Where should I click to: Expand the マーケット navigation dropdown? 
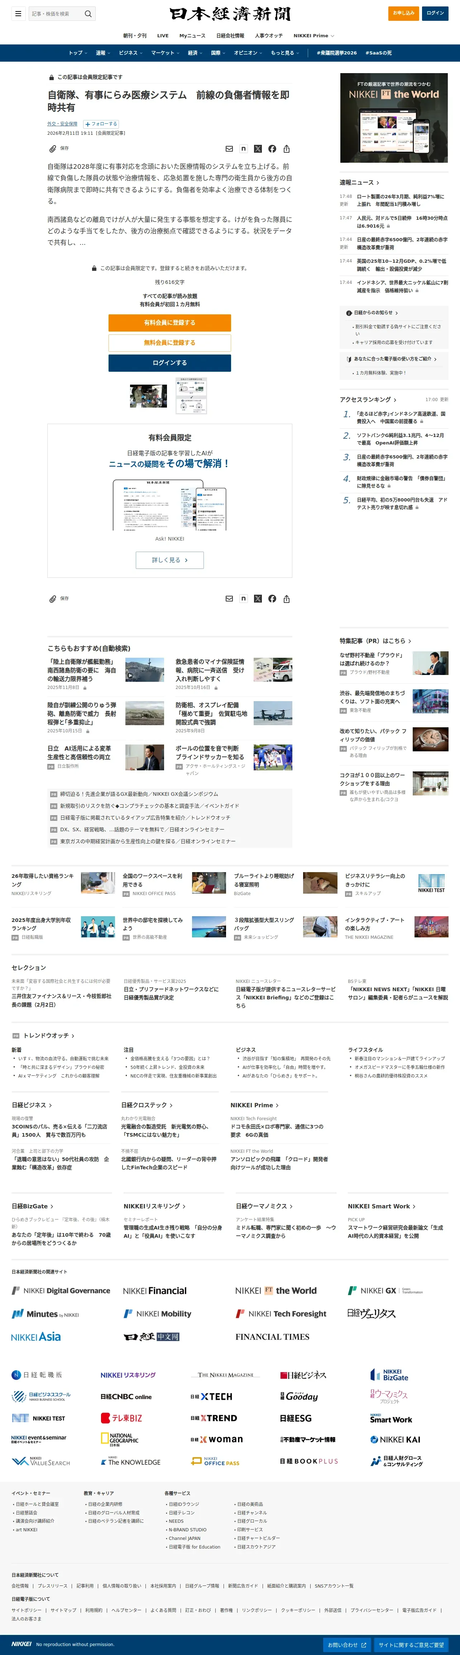(x=165, y=53)
